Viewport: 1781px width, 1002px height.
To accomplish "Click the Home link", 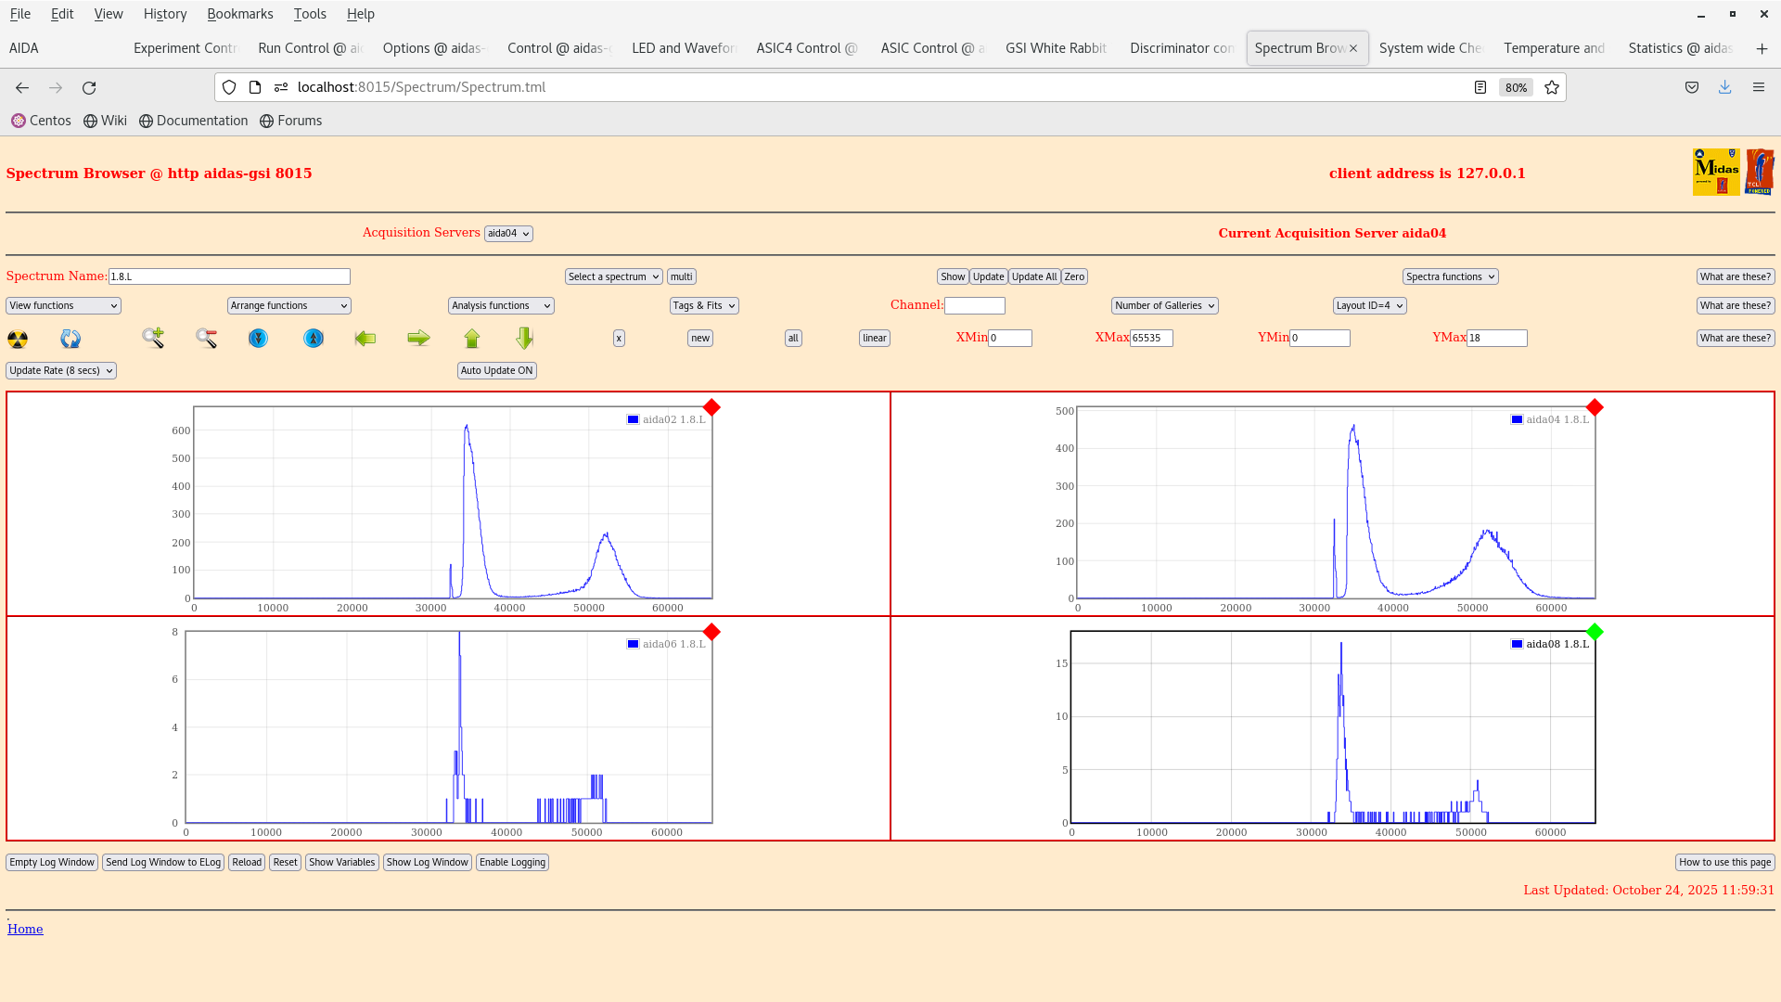I will pyautogui.click(x=24, y=929).
